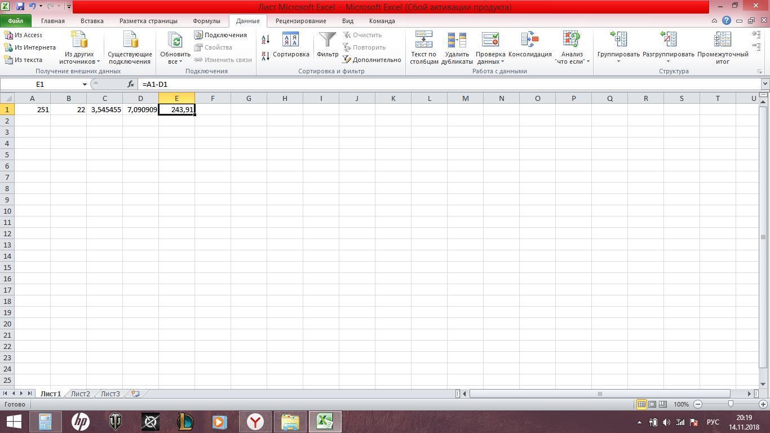Collapse the ribbon with the caret button
The image size is (770, 433).
[715, 21]
